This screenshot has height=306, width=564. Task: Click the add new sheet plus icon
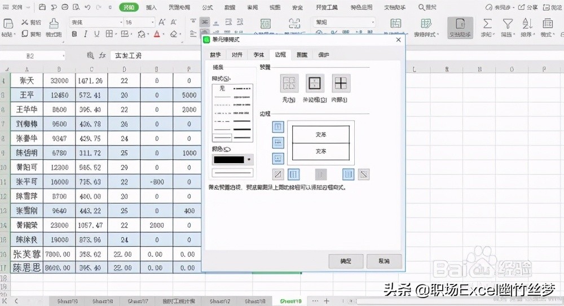[327, 301]
